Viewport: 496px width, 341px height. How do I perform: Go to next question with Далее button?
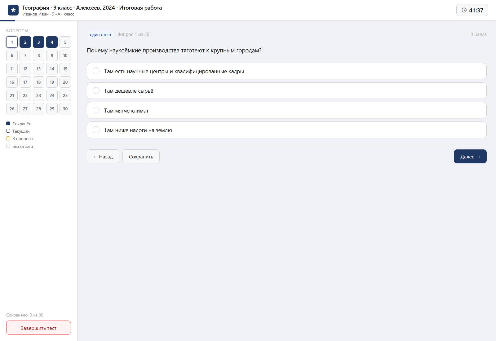[x=470, y=157]
